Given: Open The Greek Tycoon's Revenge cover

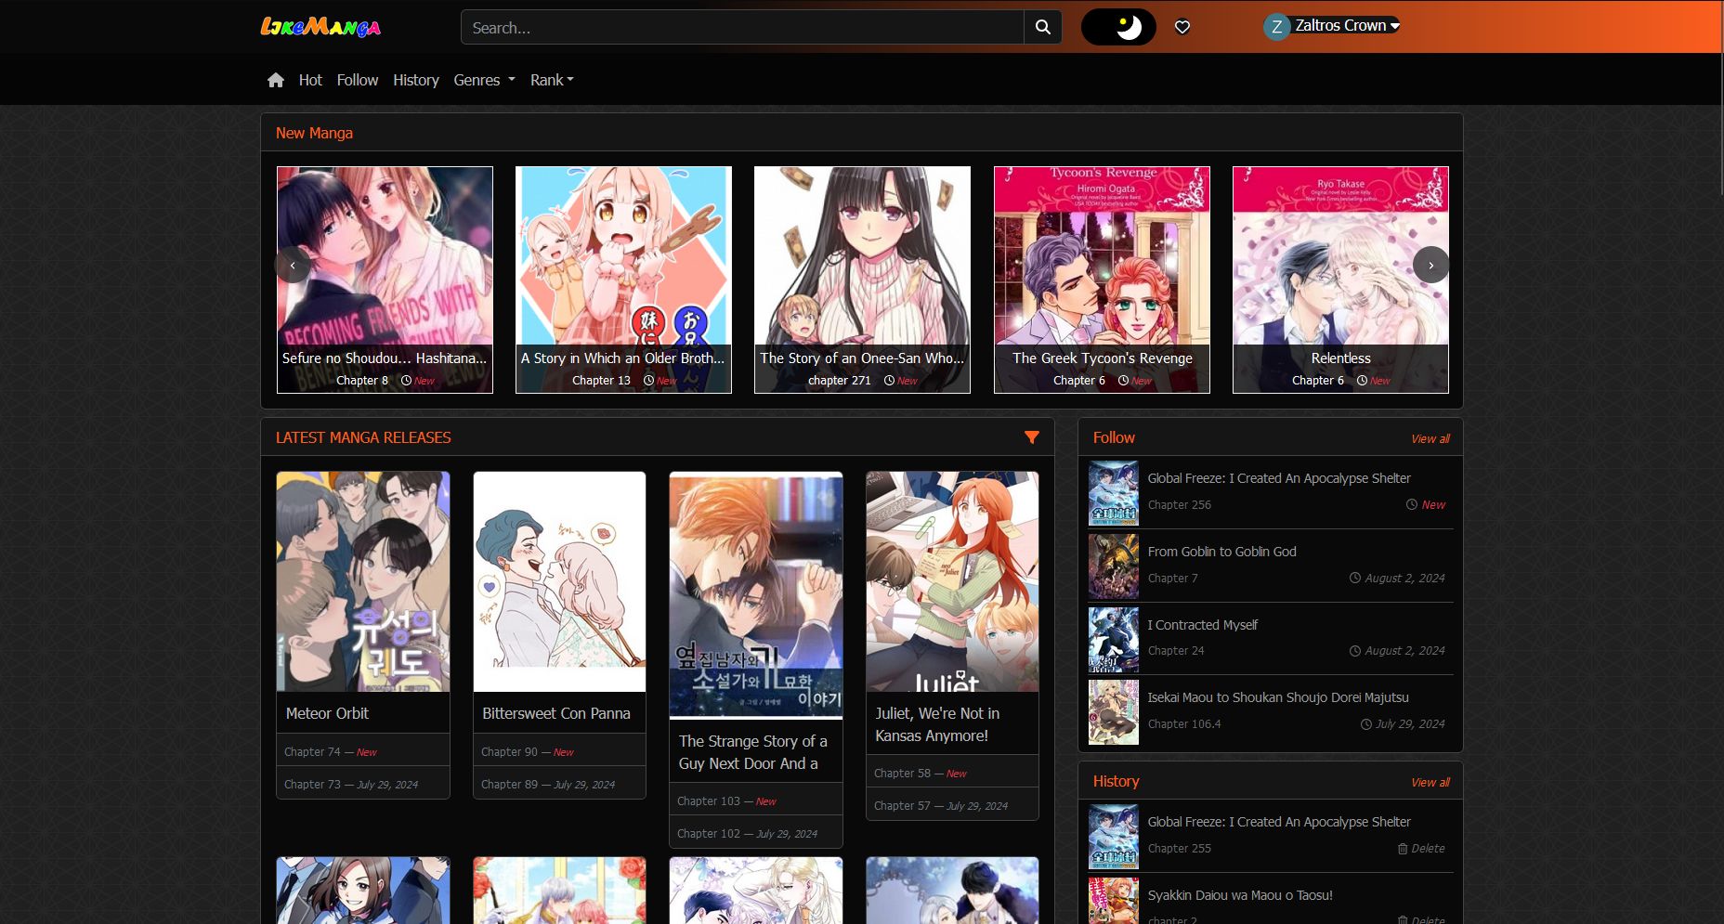Looking at the screenshot, I should point(1102,280).
